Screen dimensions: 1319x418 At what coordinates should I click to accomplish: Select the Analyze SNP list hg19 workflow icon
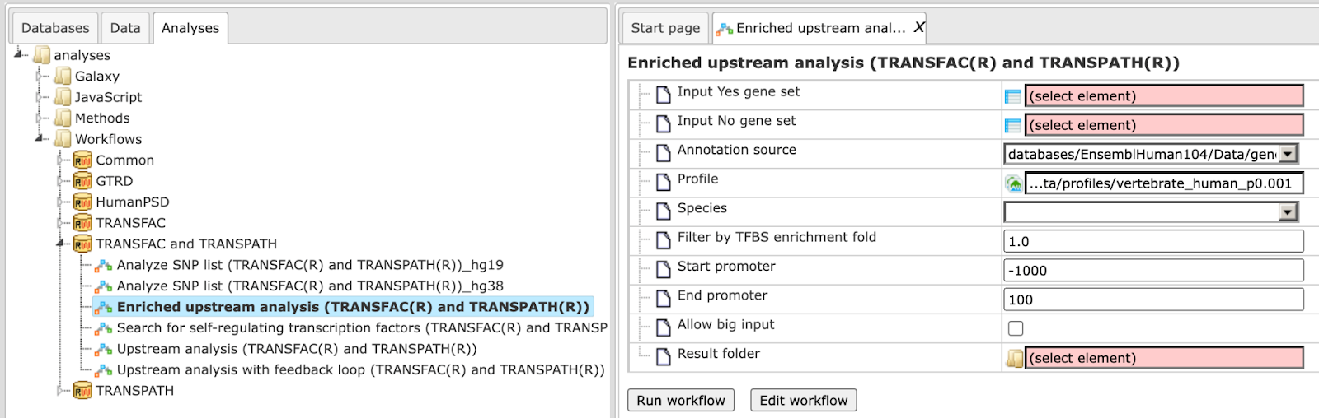[x=103, y=266]
